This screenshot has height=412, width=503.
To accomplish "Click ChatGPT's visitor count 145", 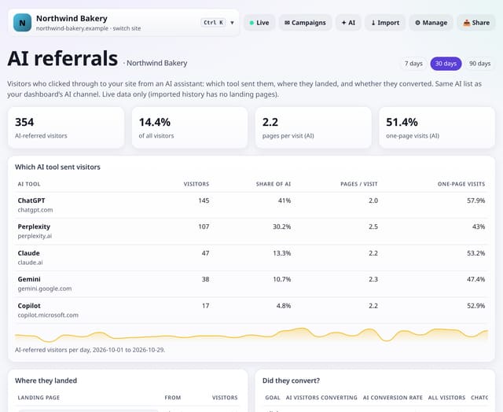I will (204, 200).
